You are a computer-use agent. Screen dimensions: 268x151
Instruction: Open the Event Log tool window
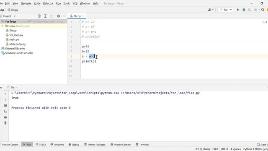[x=262, y=144]
